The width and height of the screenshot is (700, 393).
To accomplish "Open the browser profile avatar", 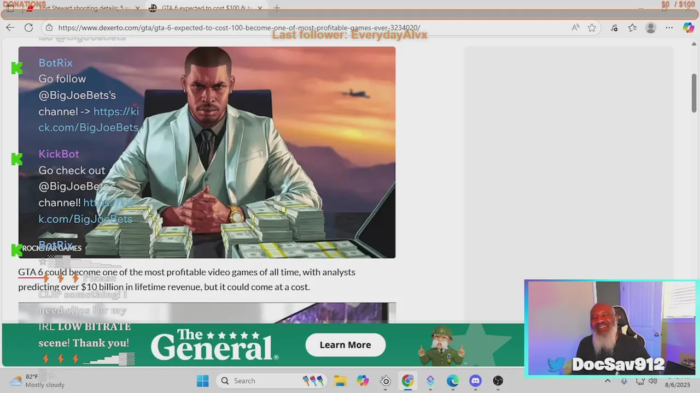I will pos(650,28).
